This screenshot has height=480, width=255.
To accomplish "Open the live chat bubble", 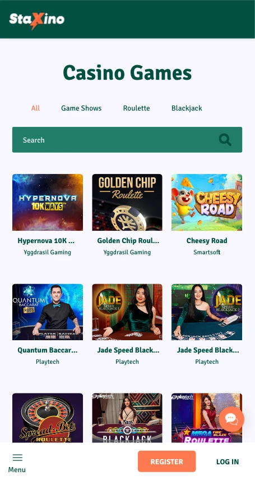I will [x=231, y=419].
